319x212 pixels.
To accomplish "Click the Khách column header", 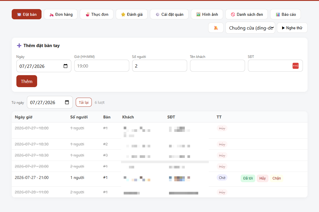I will [x=128, y=117].
